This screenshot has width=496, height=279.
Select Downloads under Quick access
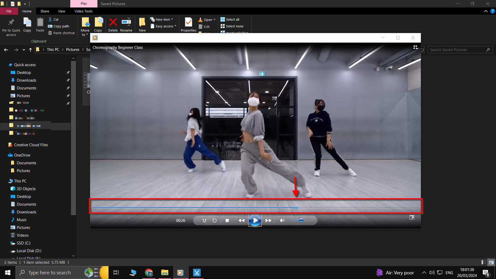(26, 80)
